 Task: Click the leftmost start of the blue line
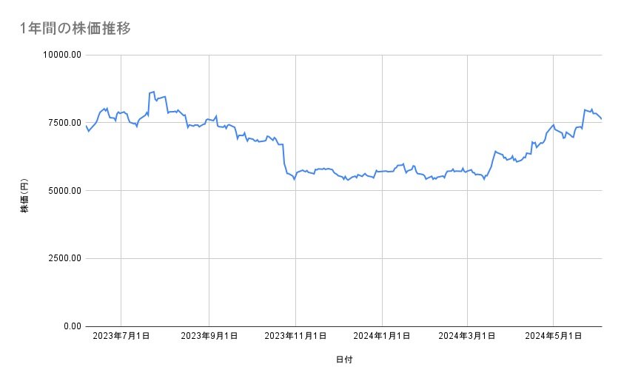click(87, 127)
